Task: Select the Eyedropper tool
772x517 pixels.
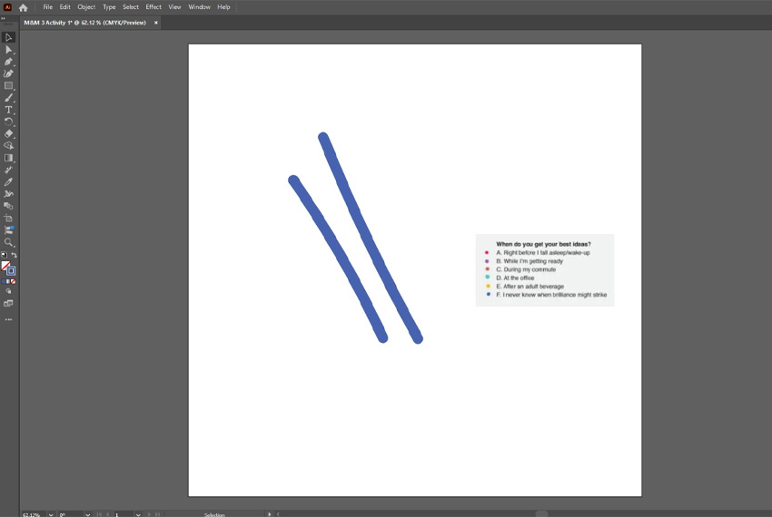Action: coord(9,181)
